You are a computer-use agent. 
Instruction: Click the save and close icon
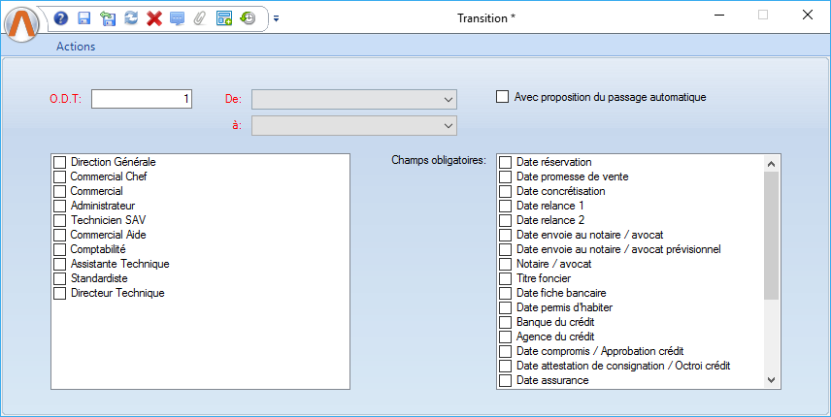pyautogui.click(x=108, y=18)
